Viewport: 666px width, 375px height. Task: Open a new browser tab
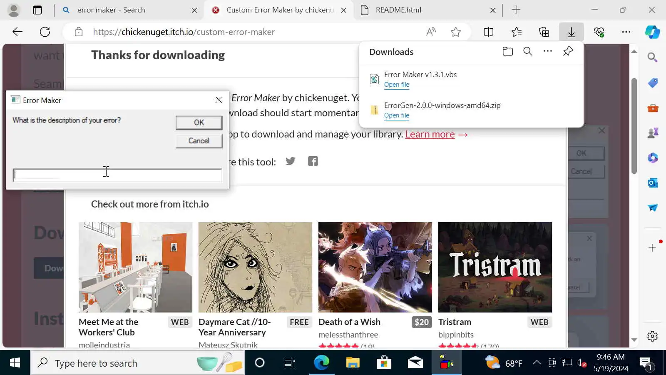(516, 10)
